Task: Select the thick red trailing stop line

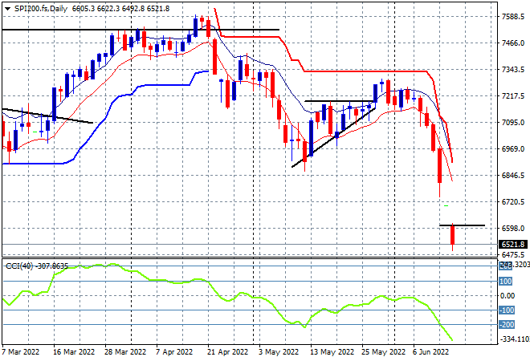Action: pos(365,71)
